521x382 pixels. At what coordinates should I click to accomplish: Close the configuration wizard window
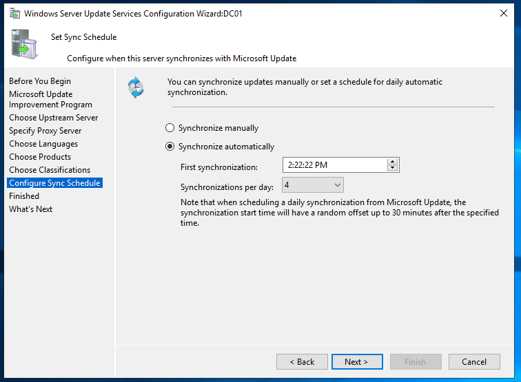504,13
